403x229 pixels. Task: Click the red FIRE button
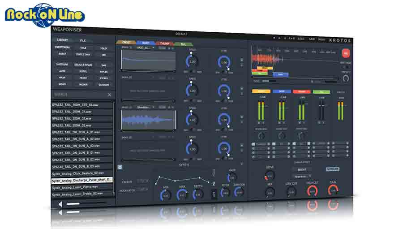346,53
